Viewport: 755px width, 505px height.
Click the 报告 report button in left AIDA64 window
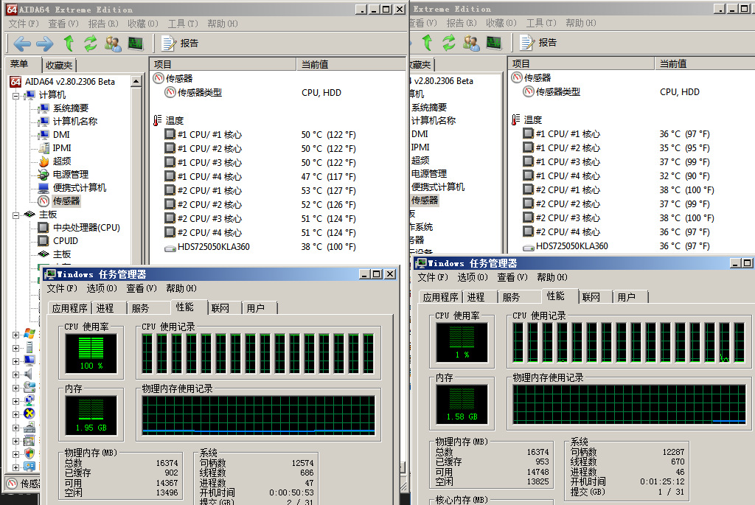[180, 43]
